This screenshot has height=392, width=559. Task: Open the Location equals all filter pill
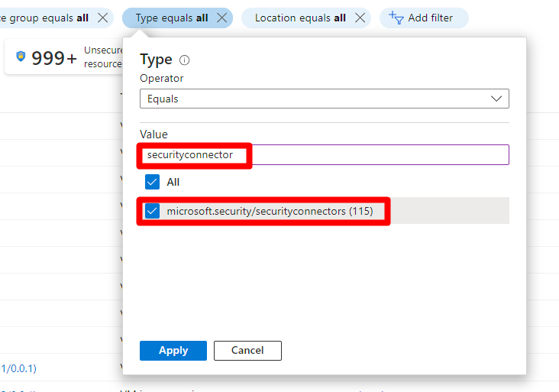pos(299,18)
